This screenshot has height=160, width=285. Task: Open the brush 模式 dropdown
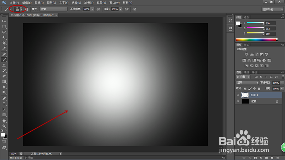(53, 9)
